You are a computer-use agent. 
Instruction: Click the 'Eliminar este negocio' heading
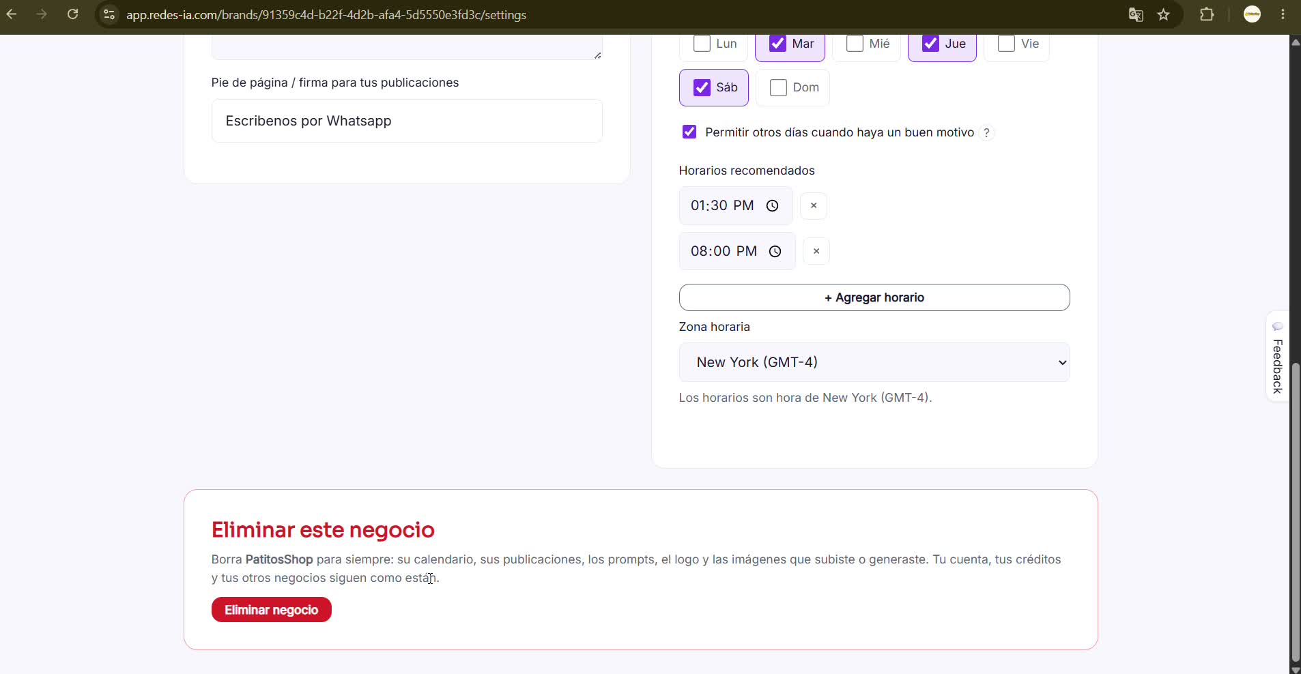pyautogui.click(x=323, y=530)
